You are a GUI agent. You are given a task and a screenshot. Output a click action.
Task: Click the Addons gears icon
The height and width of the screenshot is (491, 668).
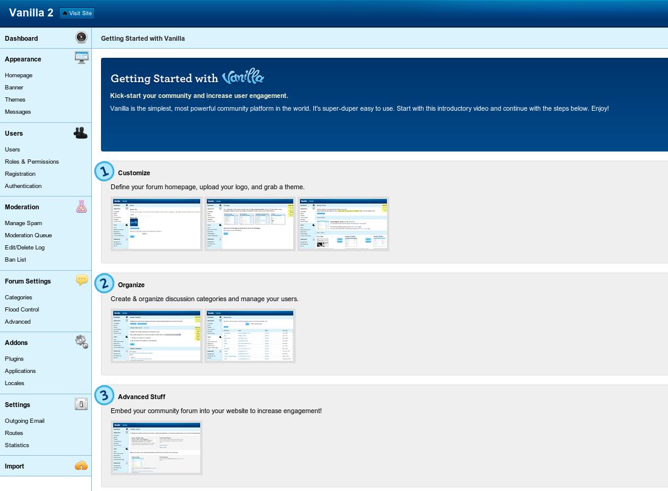point(82,342)
